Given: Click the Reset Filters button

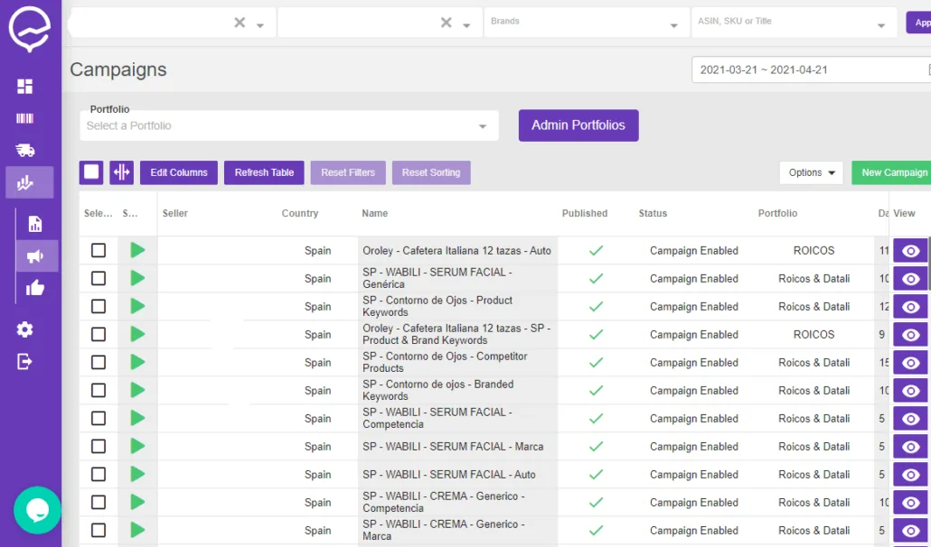Looking at the screenshot, I should tap(348, 172).
